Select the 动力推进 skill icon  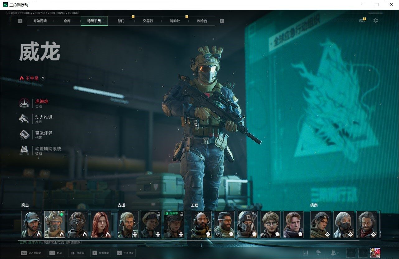[24, 119]
